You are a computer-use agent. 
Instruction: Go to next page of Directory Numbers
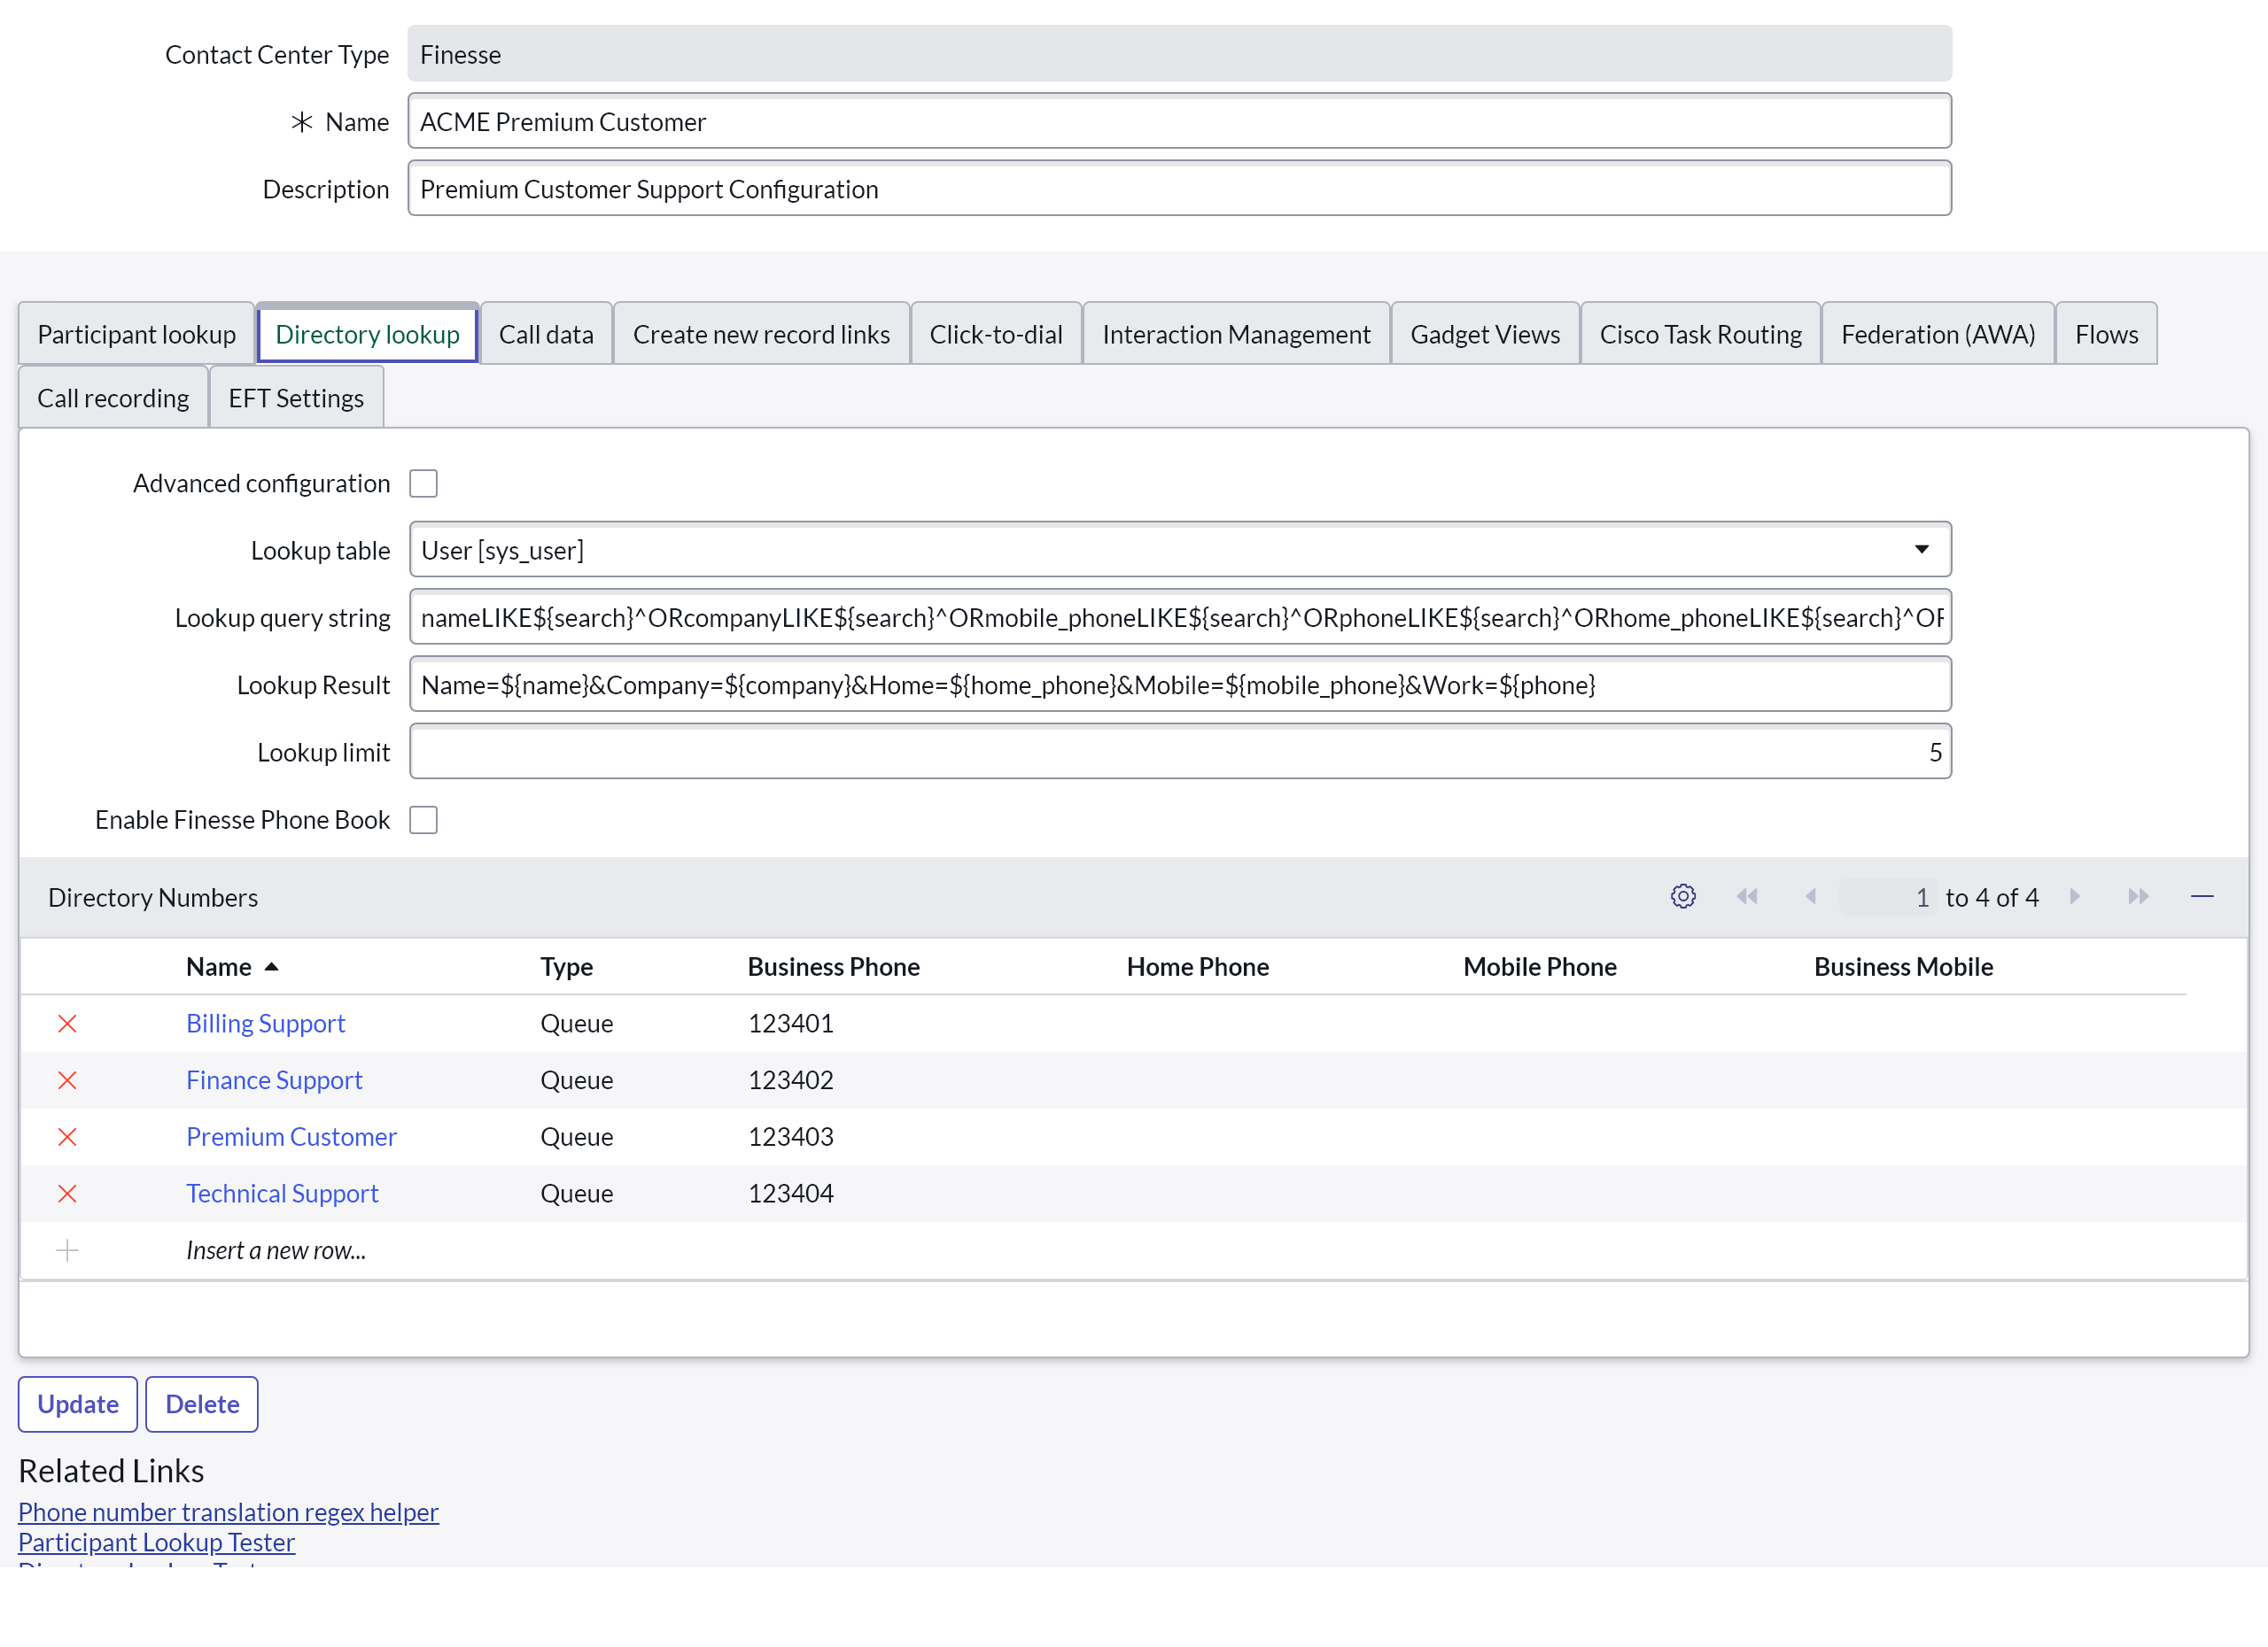tap(2075, 896)
